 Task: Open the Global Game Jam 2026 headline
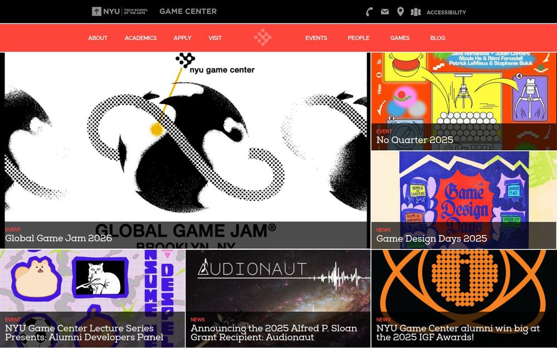point(58,238)
